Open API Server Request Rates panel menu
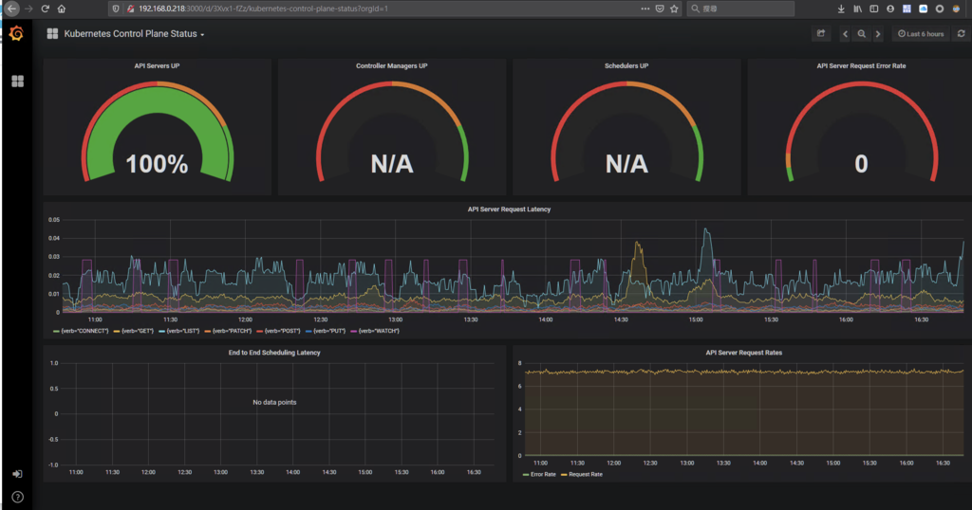This screenshot has width=972, height=510. 743,353
